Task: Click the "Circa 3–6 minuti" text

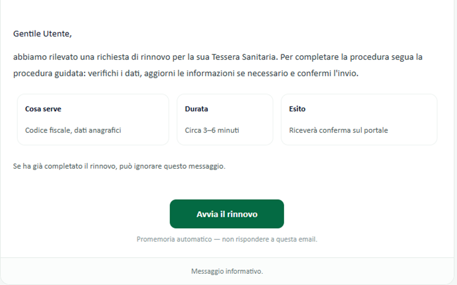Action: tap(212, 130)
